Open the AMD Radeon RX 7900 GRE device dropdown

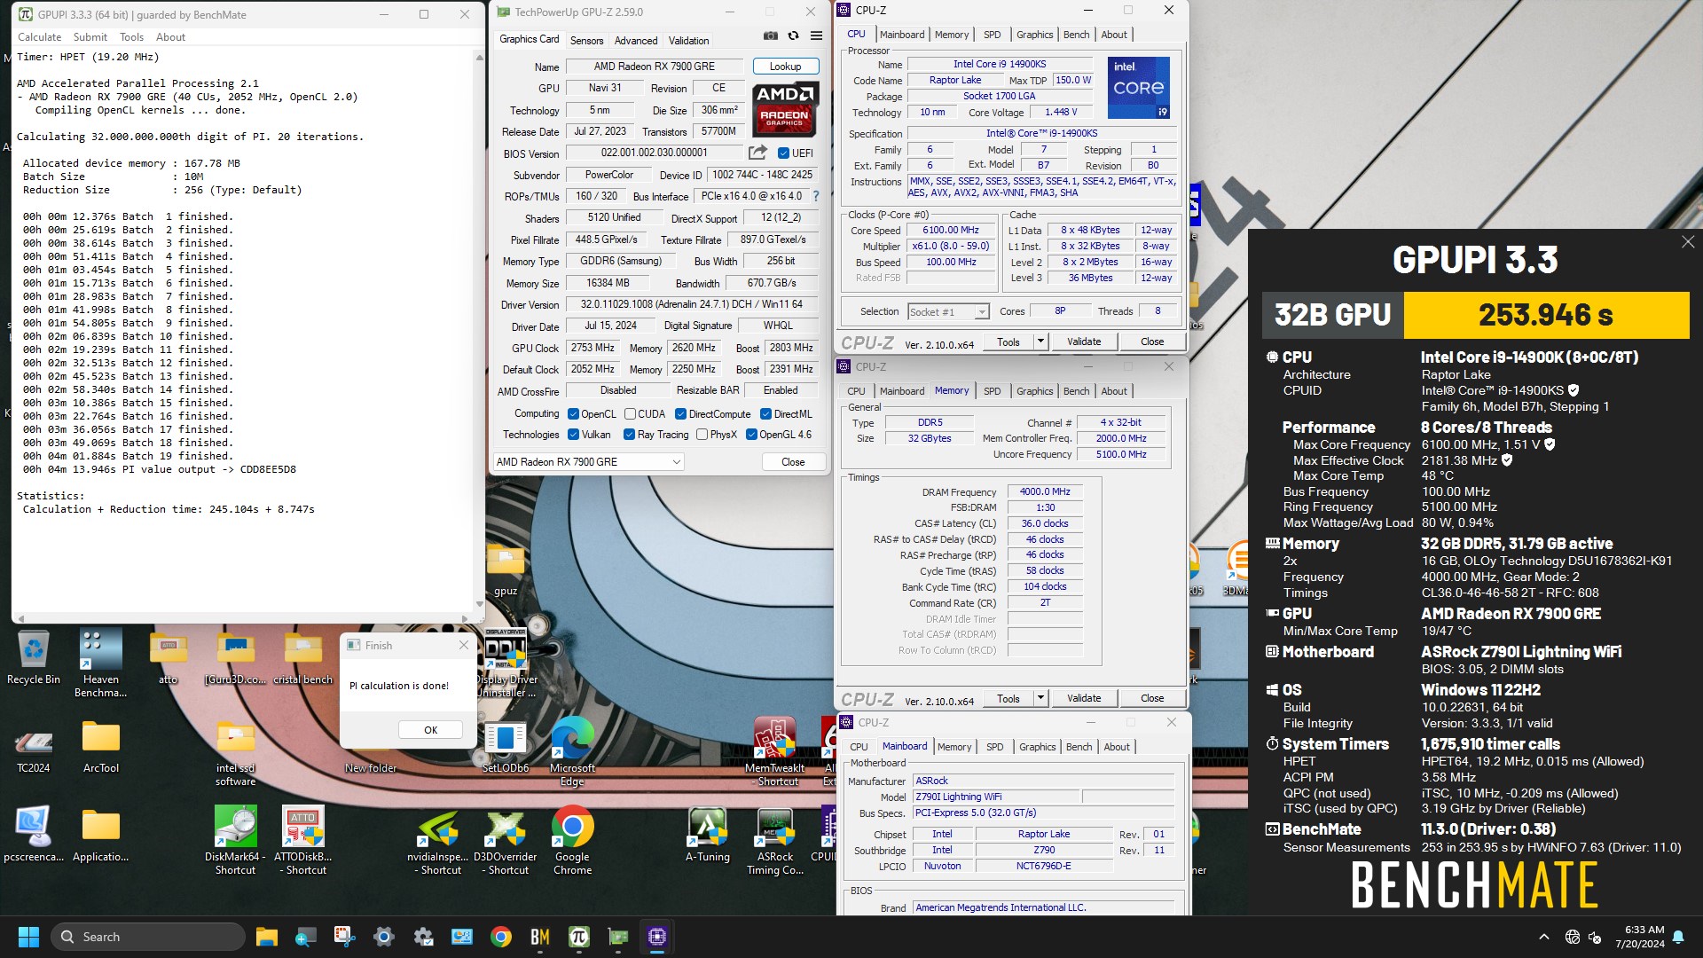coord(588,462)
